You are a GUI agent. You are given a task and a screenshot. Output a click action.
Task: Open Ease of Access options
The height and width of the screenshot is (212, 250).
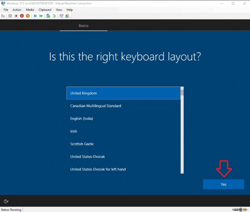pyautogui.click(x=6, y=201)
